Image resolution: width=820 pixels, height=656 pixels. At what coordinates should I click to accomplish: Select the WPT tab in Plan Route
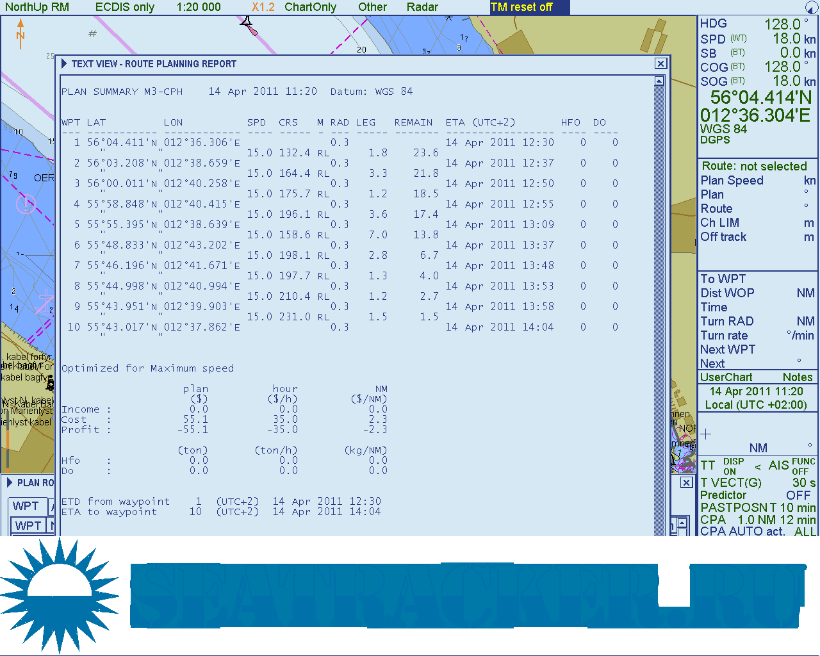26,506
